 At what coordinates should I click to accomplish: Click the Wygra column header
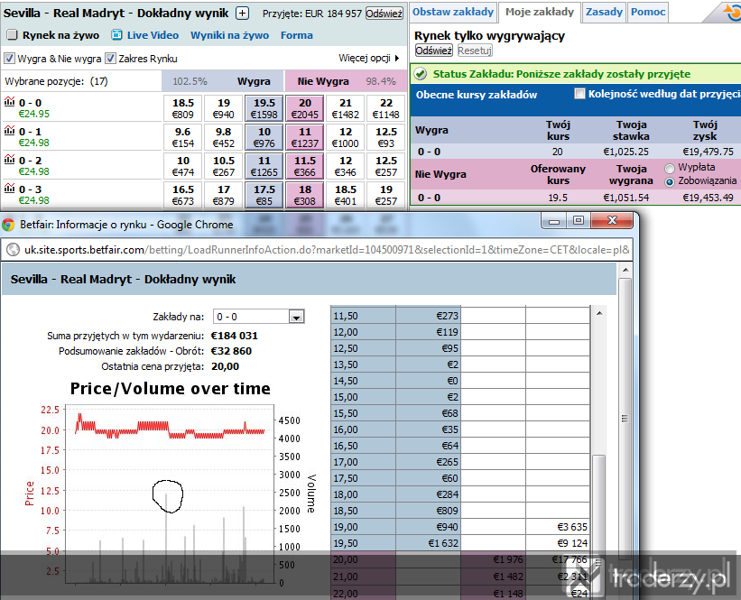pos(254,81)
